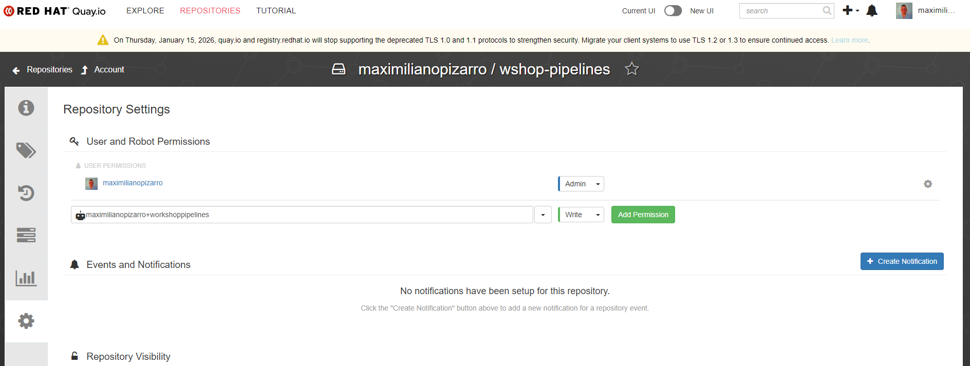Image resolution: width=970 pixels, height=366 pixels.
Task: Open the Settings gear sidebar tab
Action: coord(26,321)
